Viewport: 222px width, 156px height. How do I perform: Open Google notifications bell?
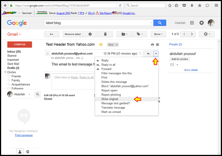pyautogui.click(x=201, y=23)
